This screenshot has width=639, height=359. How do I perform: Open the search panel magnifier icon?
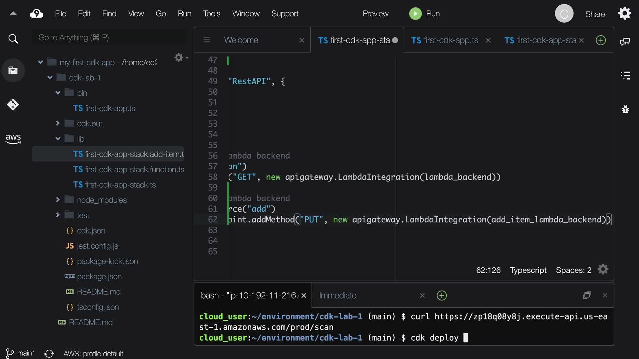coord(13,39)
